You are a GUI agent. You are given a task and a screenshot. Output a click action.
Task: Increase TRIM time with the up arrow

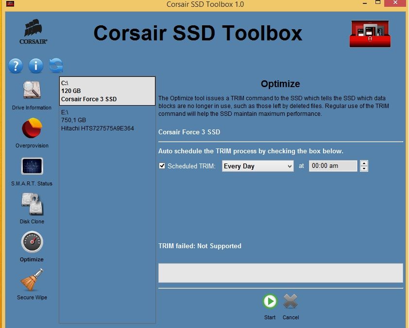pyautogui.click(x=364, y=163)
